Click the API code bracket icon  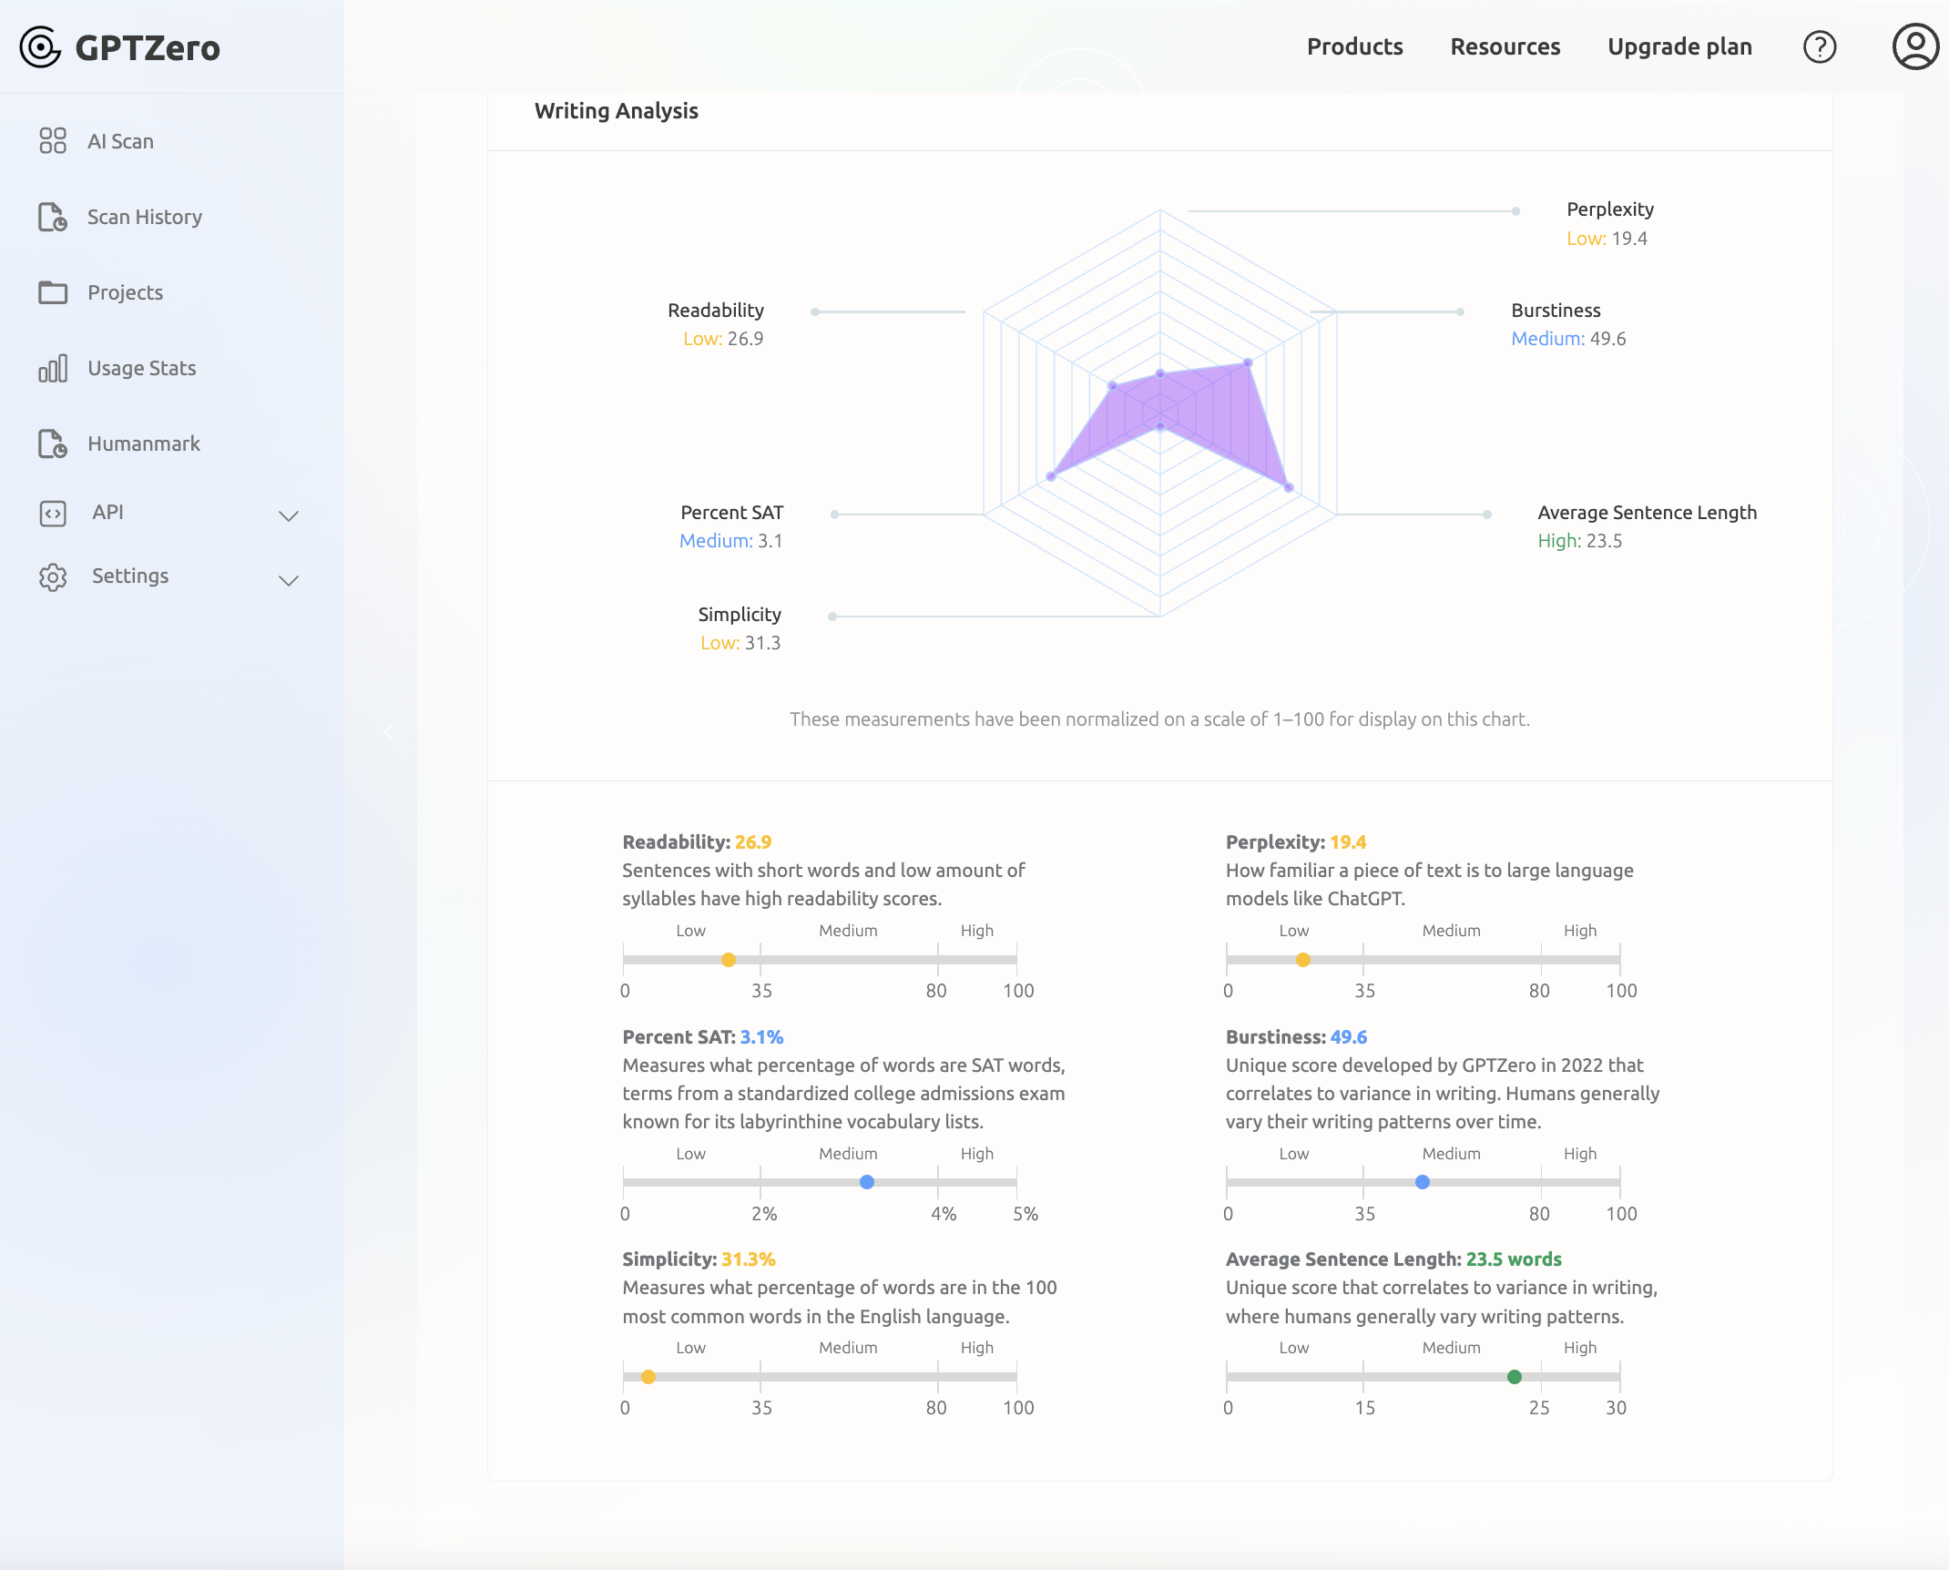[x=53, y=513]
